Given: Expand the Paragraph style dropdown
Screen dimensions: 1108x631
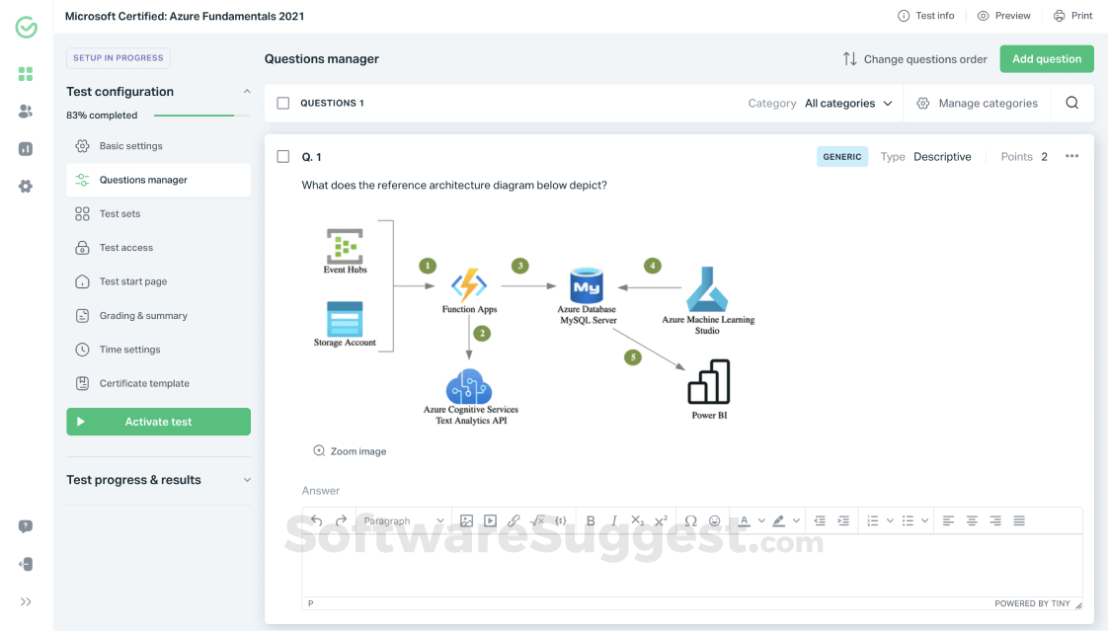Looking at the screenshot, I should pyautogui.click(x=400, y=520).
